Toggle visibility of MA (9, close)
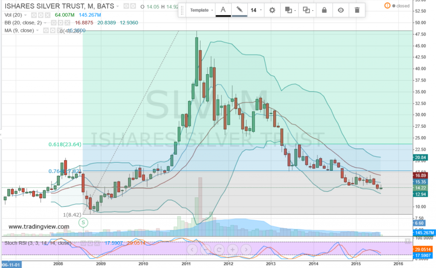Image resolution: width=436 pixels, height=268 pixels. (46, 31)
